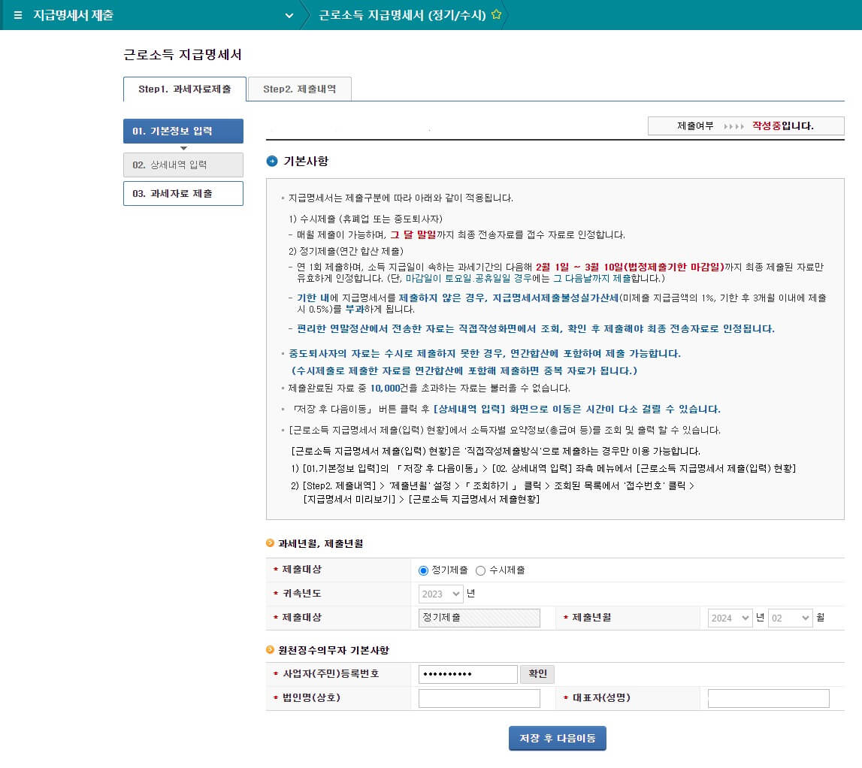Go to 02. 상세내역 입력 step
862x768 pixels.
183,165
